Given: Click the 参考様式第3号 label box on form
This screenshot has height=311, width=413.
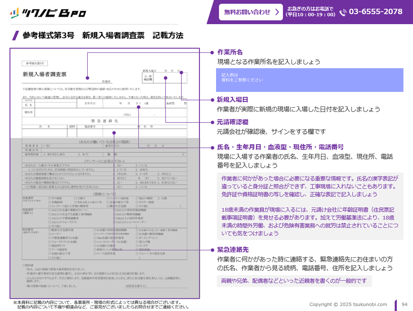Looking at the screenshot, I should [35, 63].
